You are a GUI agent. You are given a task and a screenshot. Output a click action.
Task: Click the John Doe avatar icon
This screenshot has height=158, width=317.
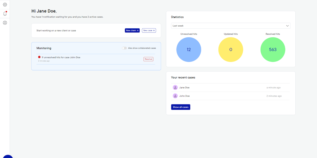(x=175, y=96)
